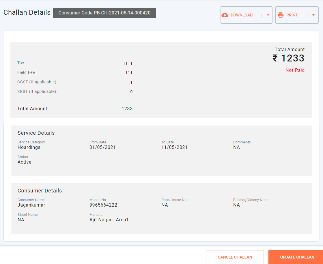Image resolution: width=323 pixels, height=264 pixels.
Task: Expand the Print dropdown arrow
Action: tap(313, 15)
